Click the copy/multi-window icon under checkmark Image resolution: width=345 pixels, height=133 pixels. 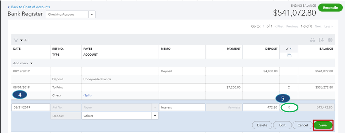click(x=289, y=56)
